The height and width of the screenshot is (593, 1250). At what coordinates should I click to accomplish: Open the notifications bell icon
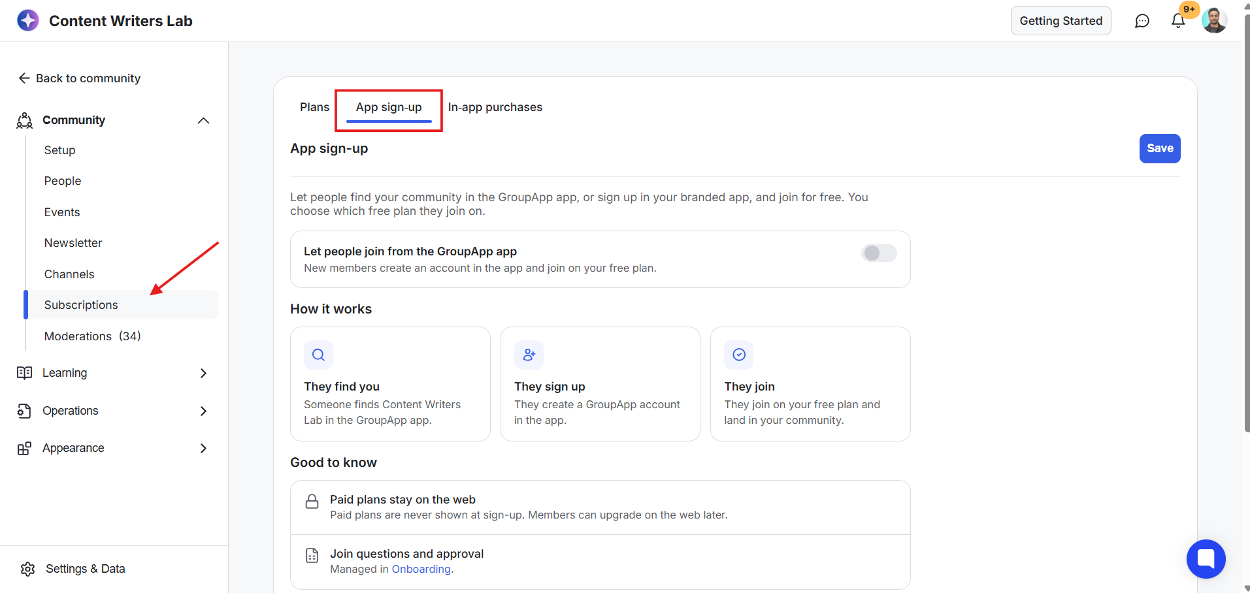[x=1178, y=21]
